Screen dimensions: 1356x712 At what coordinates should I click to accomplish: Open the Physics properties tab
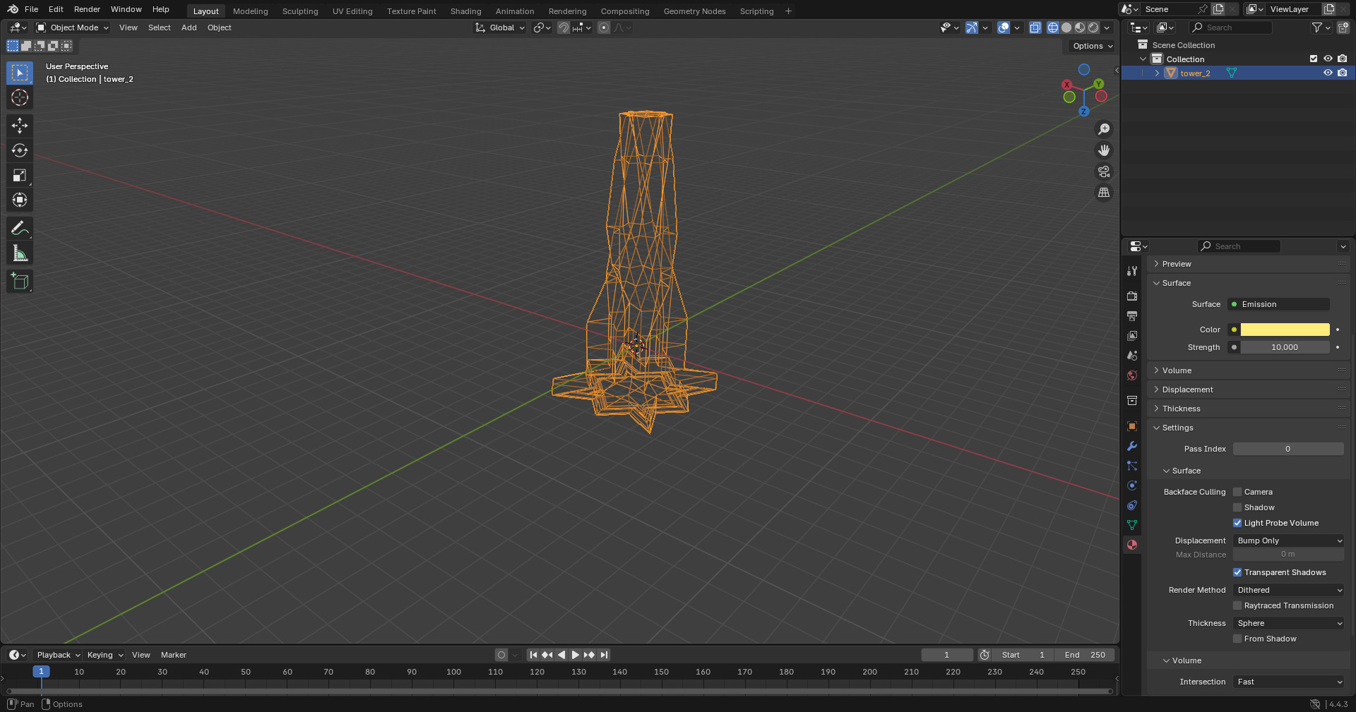click(1132, 485)
